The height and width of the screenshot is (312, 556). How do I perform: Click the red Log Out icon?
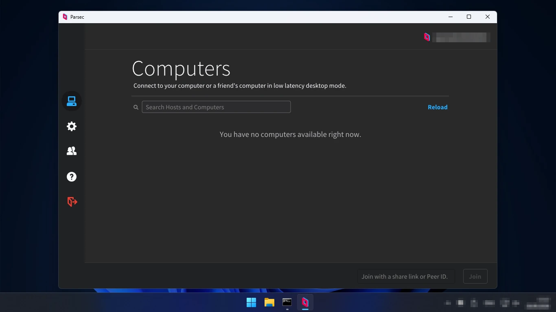[72, 202]
